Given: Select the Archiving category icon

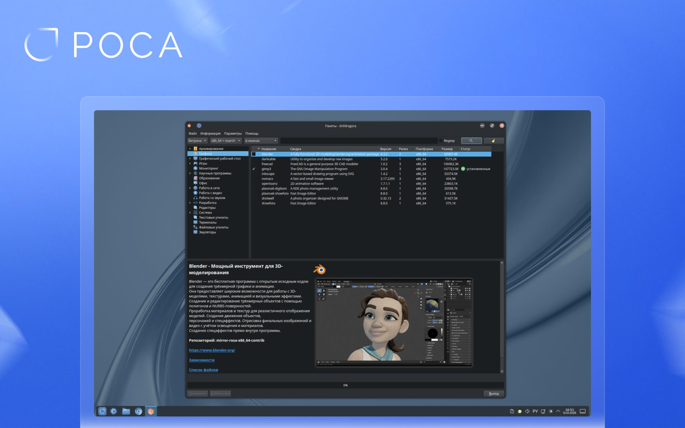Looking at the screenshot, I should point(195,149).
